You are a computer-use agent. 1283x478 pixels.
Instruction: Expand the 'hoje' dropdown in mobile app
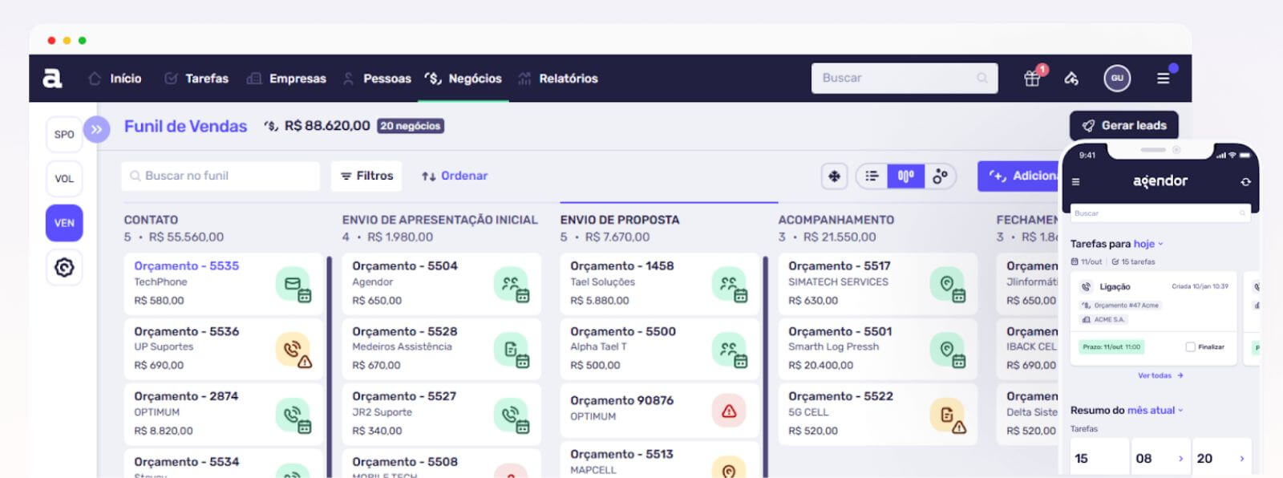[1148, 244]
